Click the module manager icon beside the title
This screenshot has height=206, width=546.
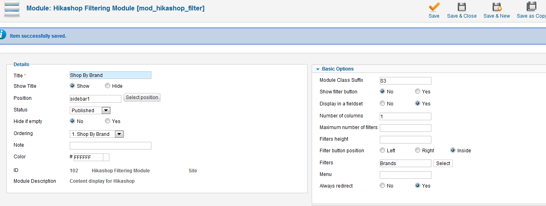[12, 9]
